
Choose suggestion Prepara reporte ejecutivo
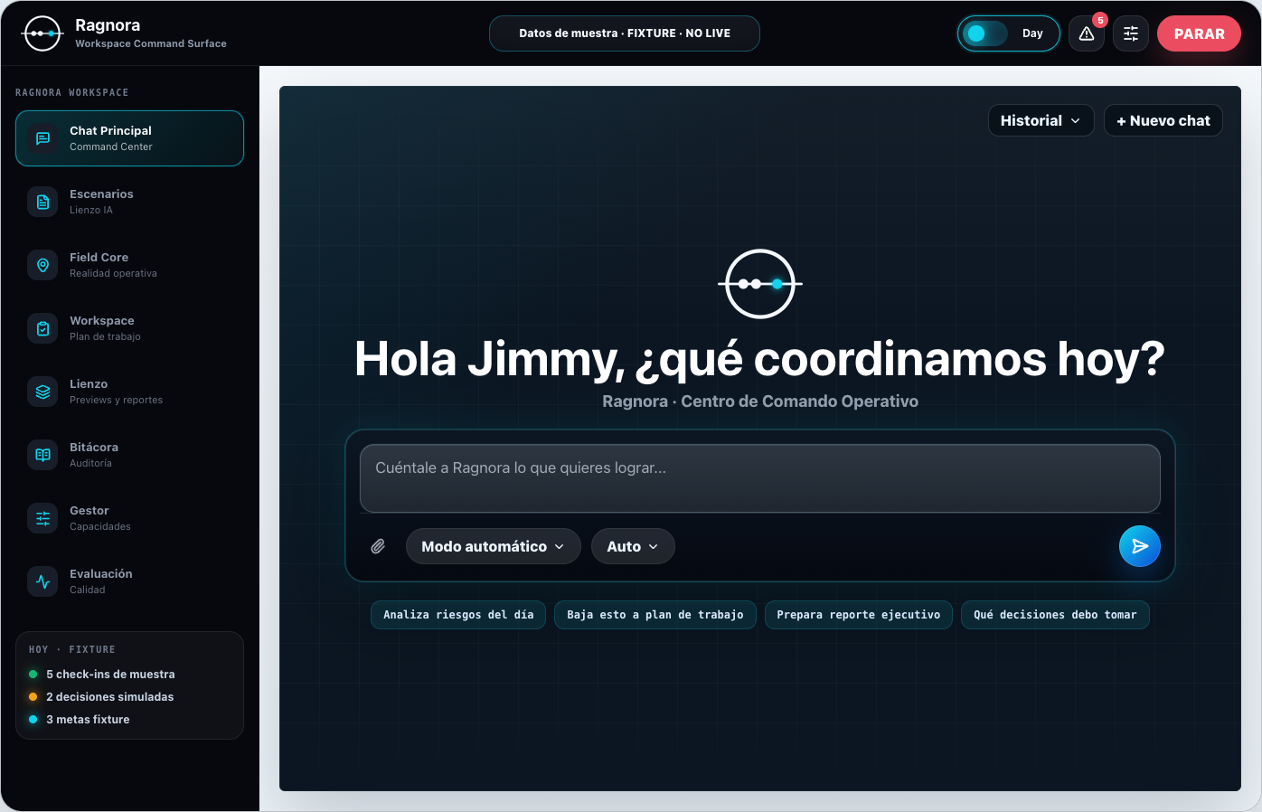(859, 615)
